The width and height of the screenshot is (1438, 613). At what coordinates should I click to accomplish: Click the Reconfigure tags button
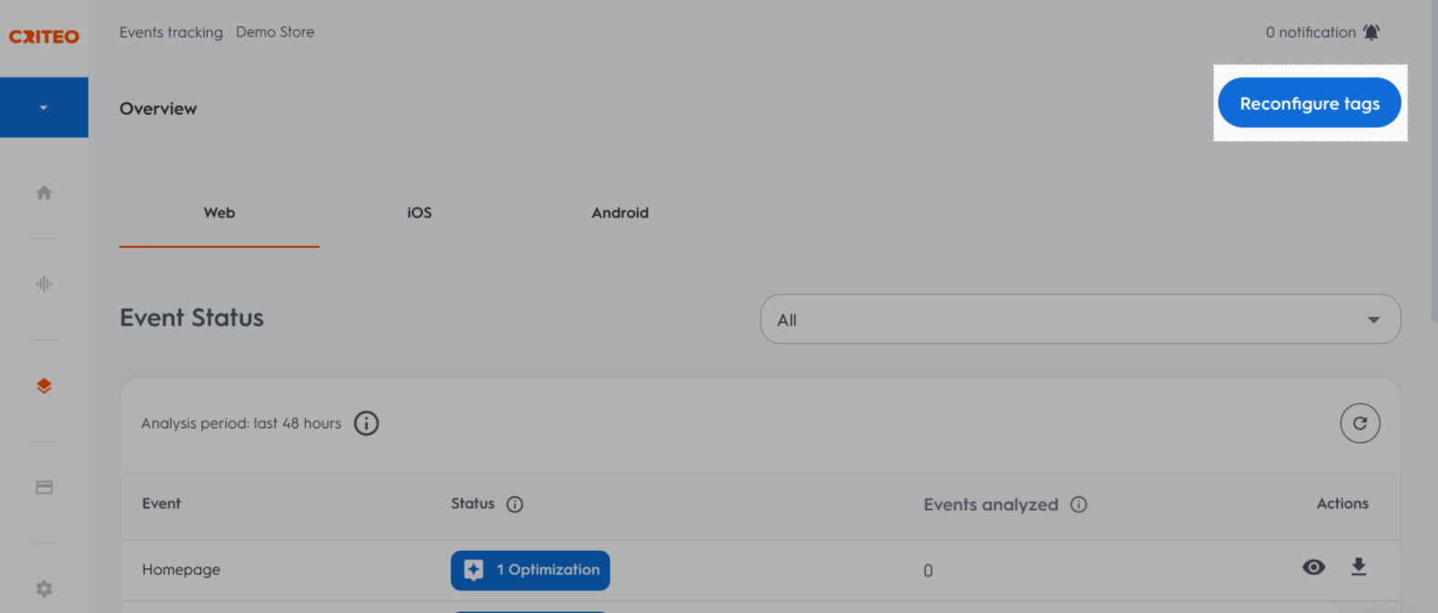(x=1309, y=102)
